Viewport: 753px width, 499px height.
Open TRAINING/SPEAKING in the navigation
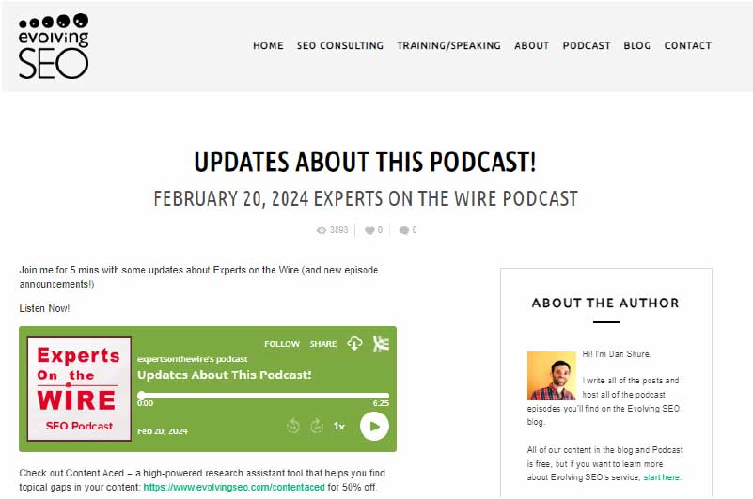click(x=448, y=46)
